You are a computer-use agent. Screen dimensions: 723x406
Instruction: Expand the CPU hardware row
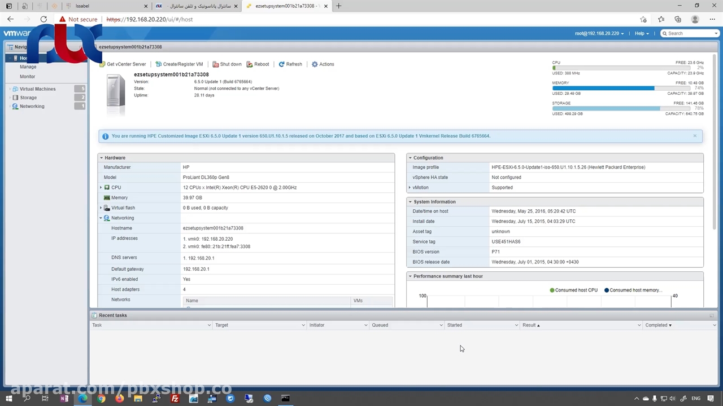coord(101,187)
